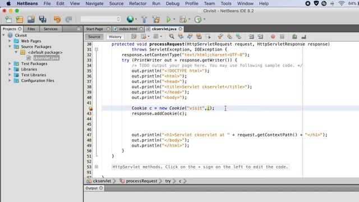The width and height of the screenshot is (359, 202).
Task: Click the New Project toolbar icon
Action: coord(20,20)
